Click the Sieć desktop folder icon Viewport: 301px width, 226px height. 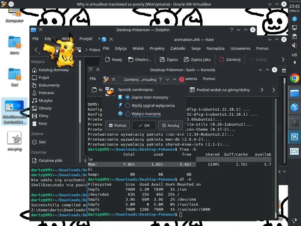[x=14, y=77]
